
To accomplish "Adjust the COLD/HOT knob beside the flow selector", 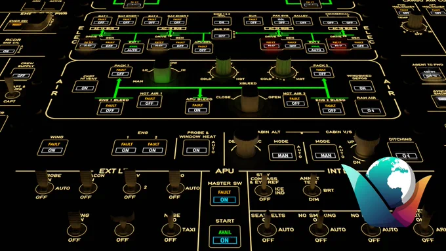I will tap(224, 67).
